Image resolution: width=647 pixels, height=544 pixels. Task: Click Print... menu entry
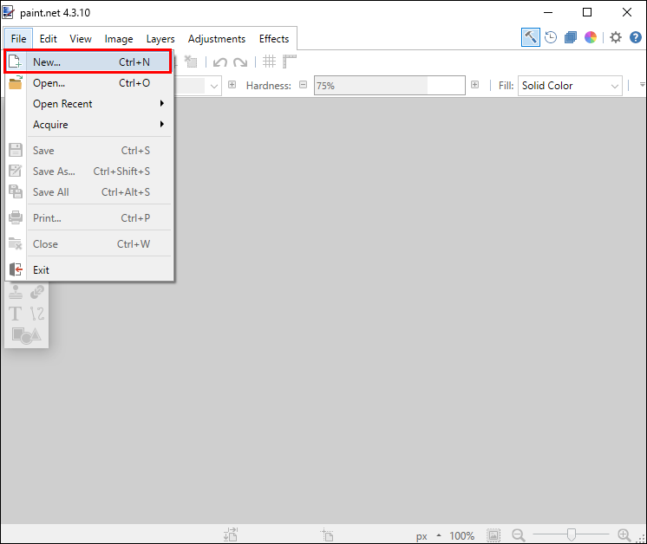(x=88, y=218)
